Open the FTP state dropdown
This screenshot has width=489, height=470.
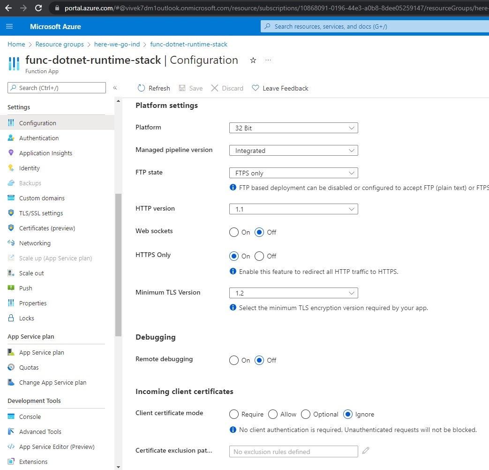[x=293, y=173]
